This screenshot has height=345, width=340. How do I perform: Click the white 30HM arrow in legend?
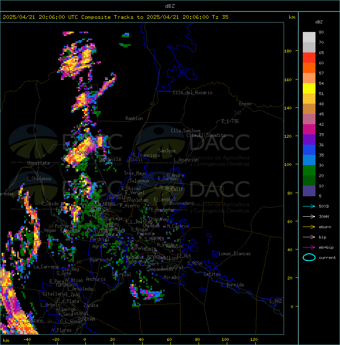tap(309, 216)
